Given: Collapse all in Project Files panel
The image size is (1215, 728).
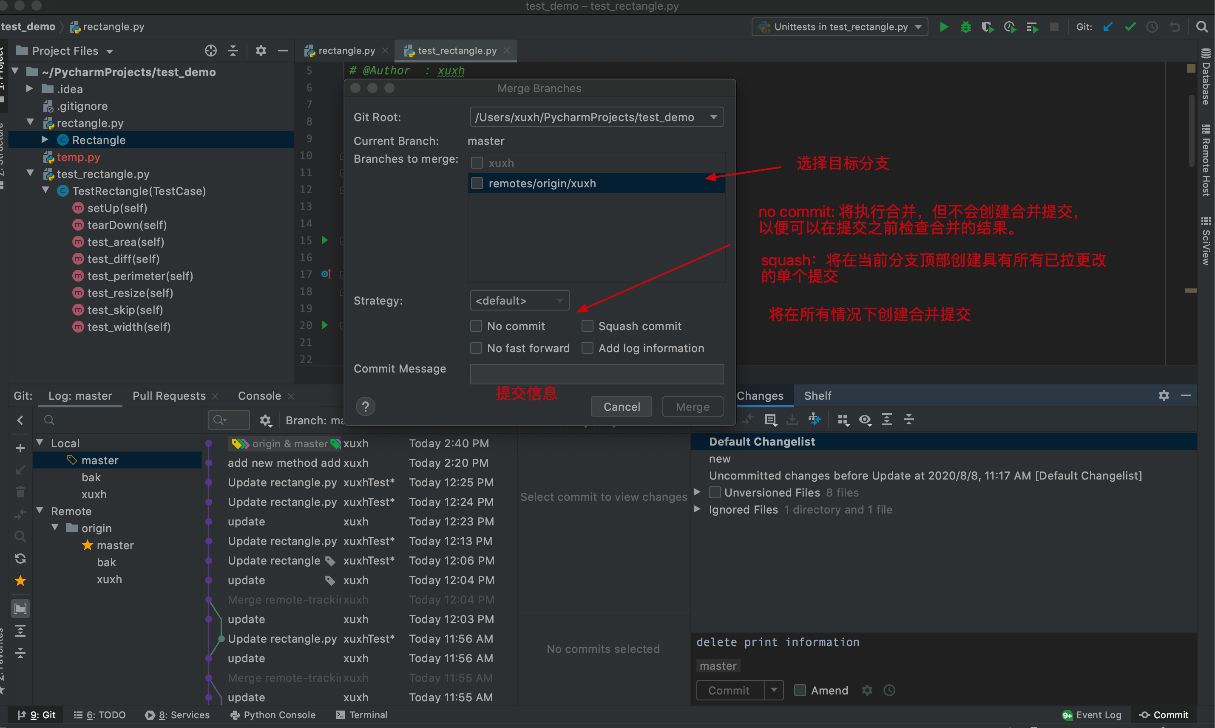Looking at the screenshot, I should (x=233, y=51).
